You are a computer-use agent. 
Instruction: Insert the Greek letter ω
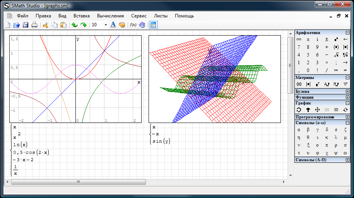tap(345, 153)
